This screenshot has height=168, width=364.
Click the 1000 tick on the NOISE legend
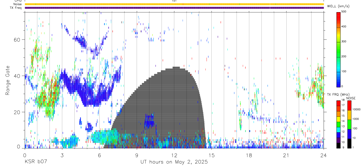click(356, 119)
